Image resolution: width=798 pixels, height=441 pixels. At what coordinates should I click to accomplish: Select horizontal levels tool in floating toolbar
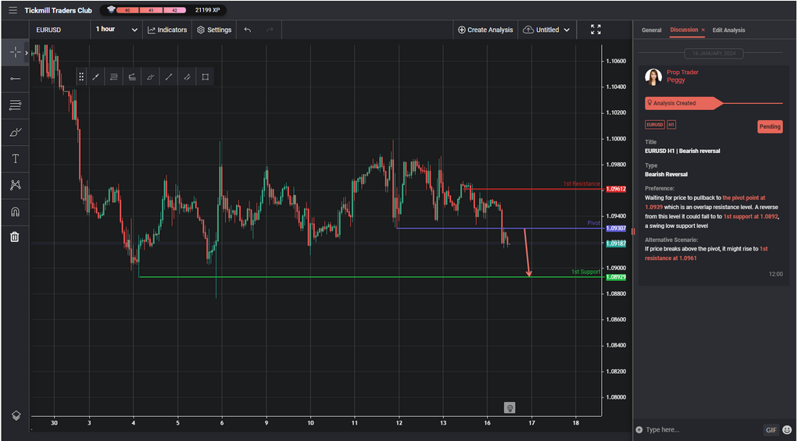113,76
